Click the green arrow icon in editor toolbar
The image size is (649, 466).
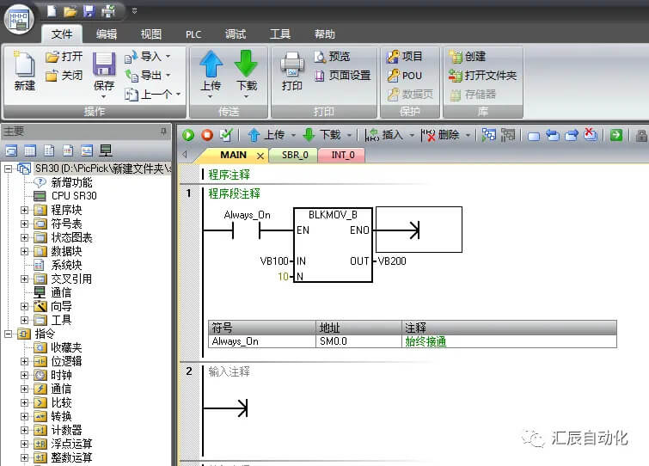coord(616,135)
